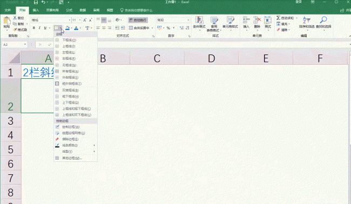The height and width of the screenshot is (204, 351).
Task: Click the decrease indent icon
Action: pos(117,28)
